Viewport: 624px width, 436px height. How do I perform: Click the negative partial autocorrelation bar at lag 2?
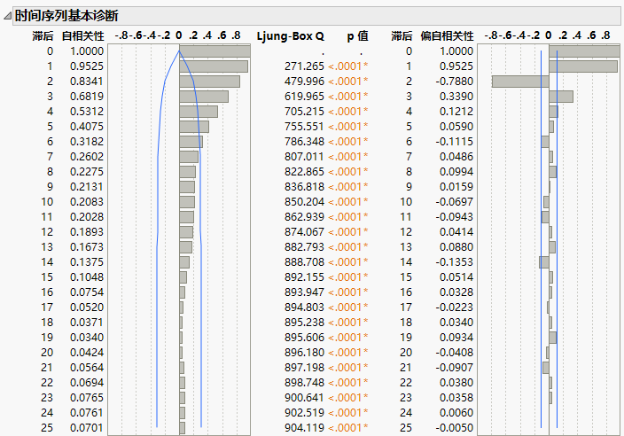pos(520,82)
